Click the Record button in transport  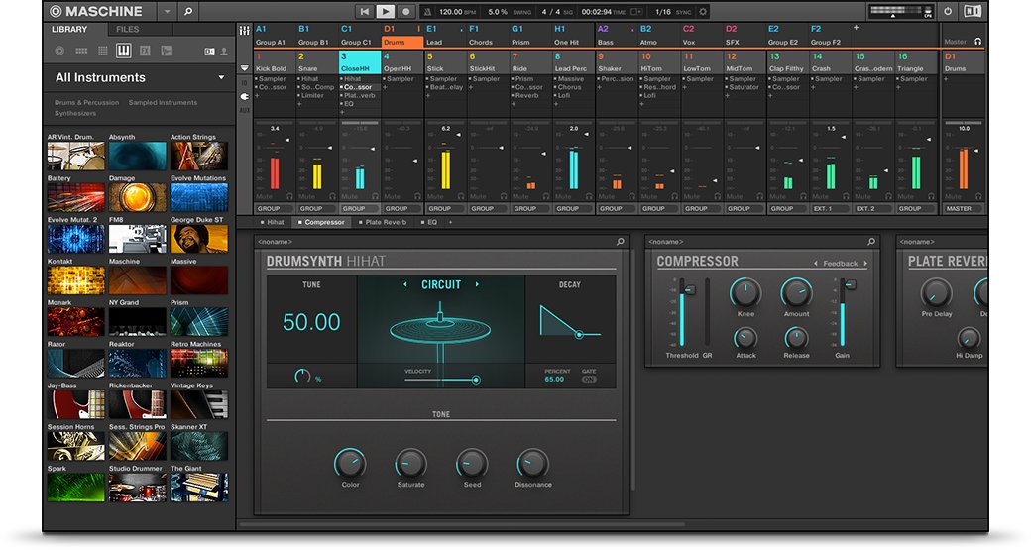click(406, 12)
